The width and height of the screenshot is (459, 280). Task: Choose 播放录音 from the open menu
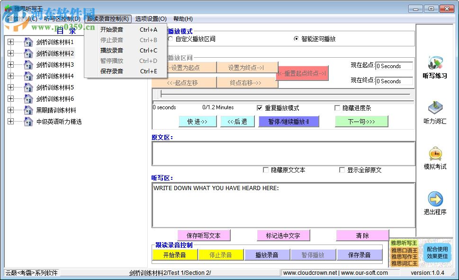click(112, 50)
